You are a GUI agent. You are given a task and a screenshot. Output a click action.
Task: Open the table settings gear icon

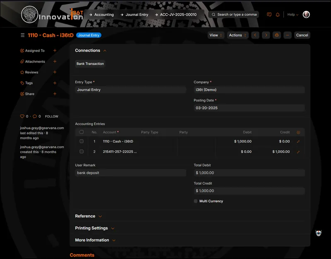click(298, 132)
